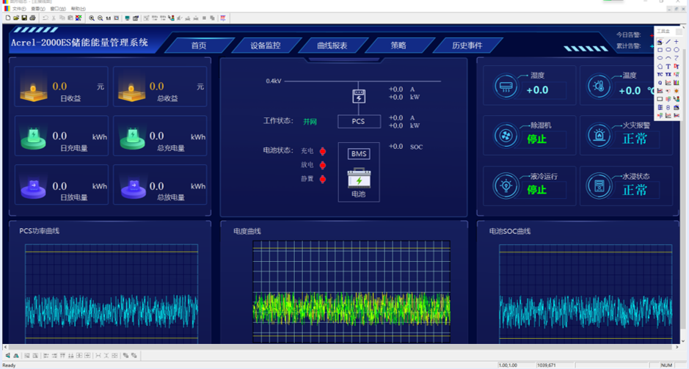Click the 总充电量 value card
This screenshot has height=369, width=689.
160,136
